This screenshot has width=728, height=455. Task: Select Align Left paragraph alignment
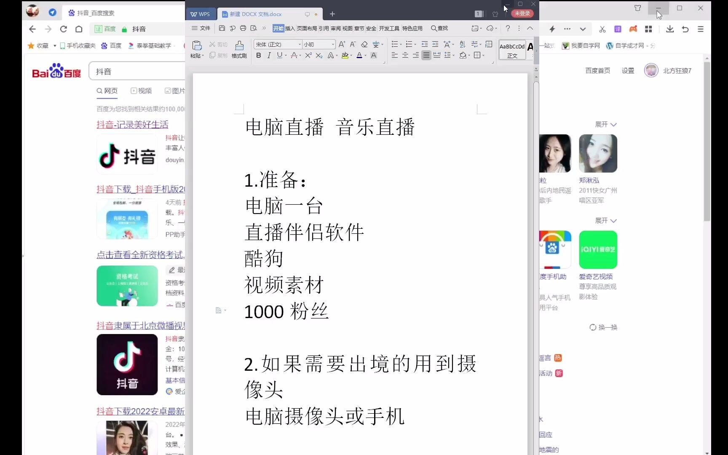[x=395, y=55]
